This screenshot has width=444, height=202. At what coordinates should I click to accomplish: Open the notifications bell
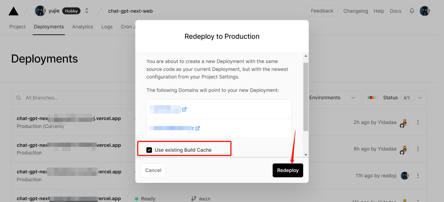click(412, 11)
